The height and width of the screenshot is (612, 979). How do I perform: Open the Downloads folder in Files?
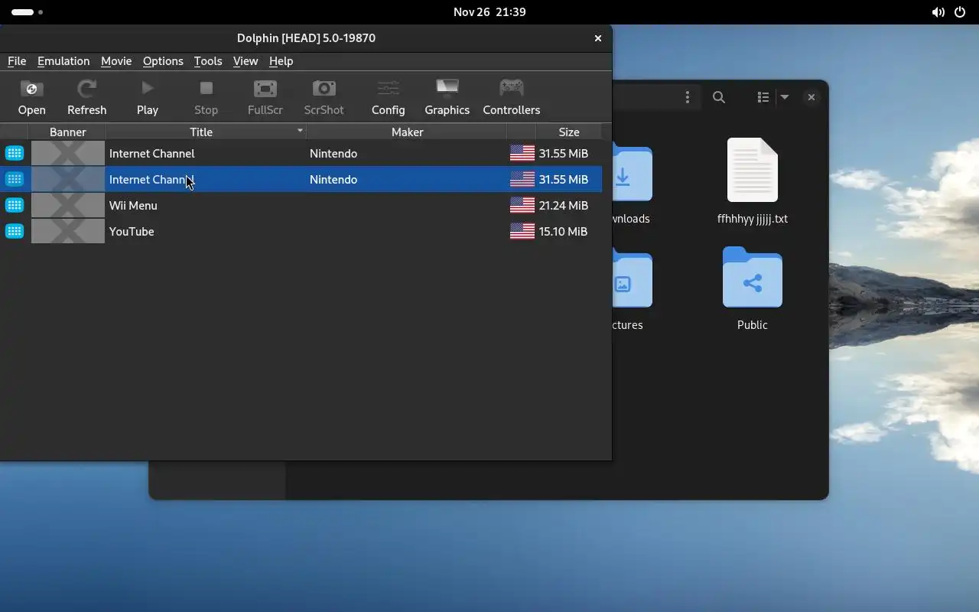click(631, 185)
